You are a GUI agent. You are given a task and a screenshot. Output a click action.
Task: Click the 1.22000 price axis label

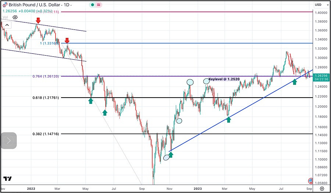coord(321,96)
